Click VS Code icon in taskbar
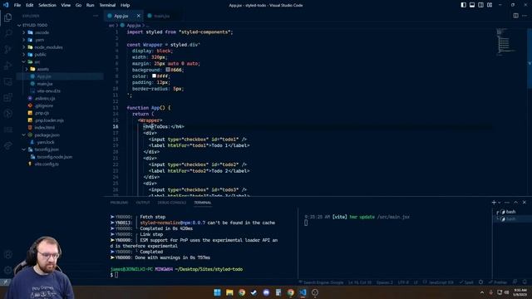This screenshot has width=532, height=299. [x=303, y=292]
